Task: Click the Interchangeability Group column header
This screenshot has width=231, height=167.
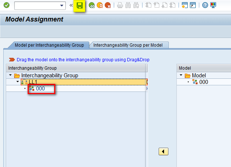Action: coord(33,68)
